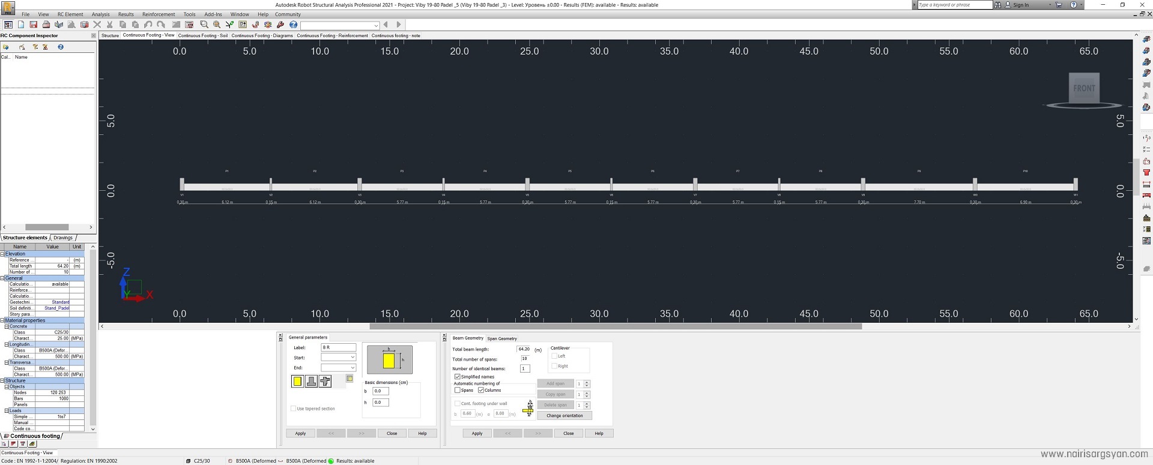The height and width of the screenshot is (465, 1153).
Task: Open the Reinforcement menu
Action: tap(159, 14)
